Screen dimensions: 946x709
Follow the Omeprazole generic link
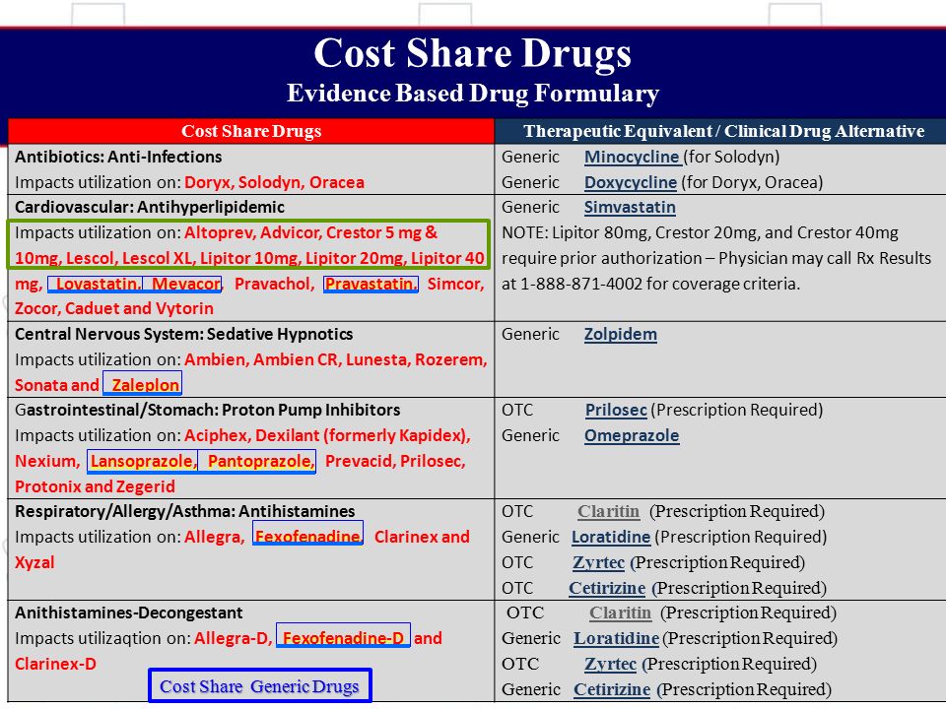click(x=632, y=436)
